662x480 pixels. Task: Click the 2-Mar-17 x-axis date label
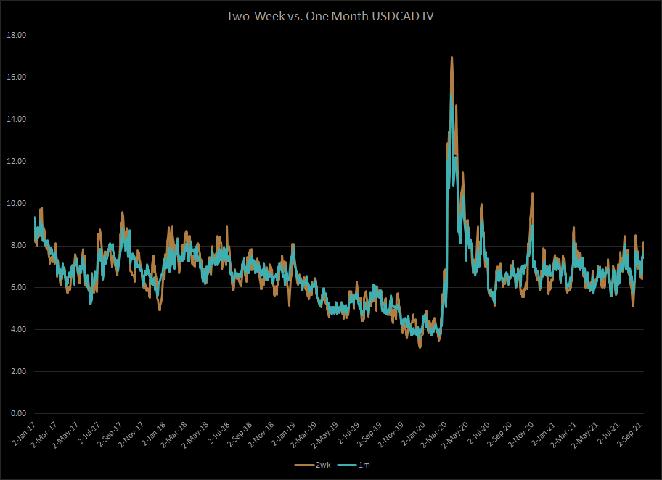[x=44, y=434]
